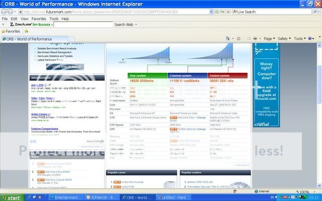
Task: Open the ZoneAlarm Spy Blocker dropdown
Action: point(52,25)
